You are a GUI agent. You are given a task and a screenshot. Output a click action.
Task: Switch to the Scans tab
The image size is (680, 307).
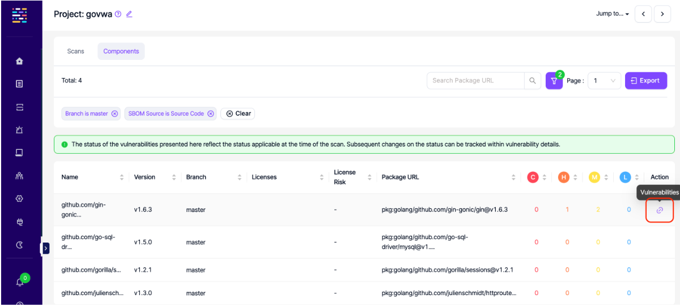pyautogui.click(x=75, y=51)
